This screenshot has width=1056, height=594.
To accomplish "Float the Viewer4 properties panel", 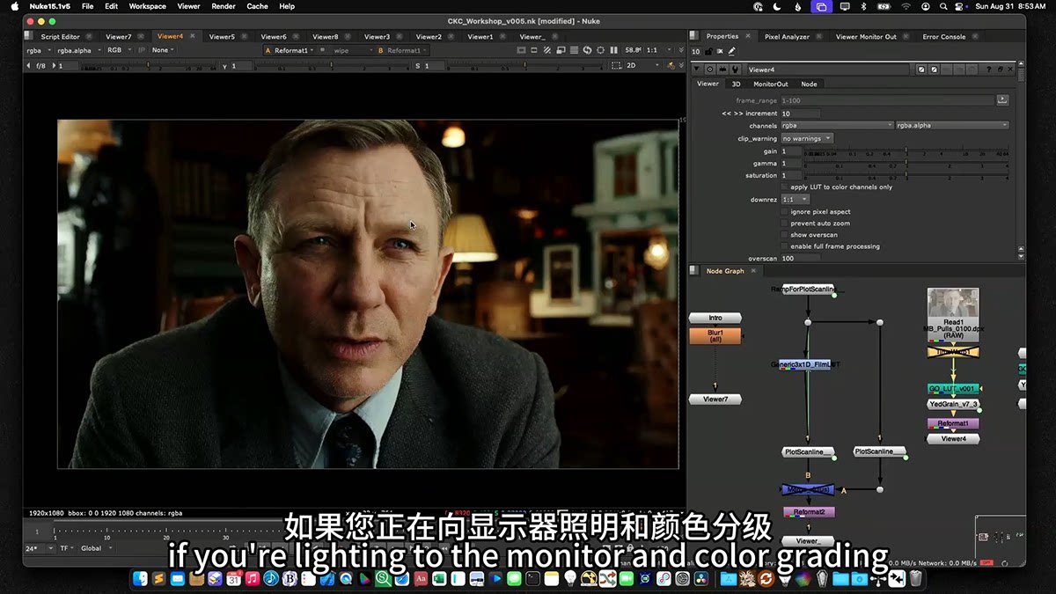I will click(x=1001, y=69).
